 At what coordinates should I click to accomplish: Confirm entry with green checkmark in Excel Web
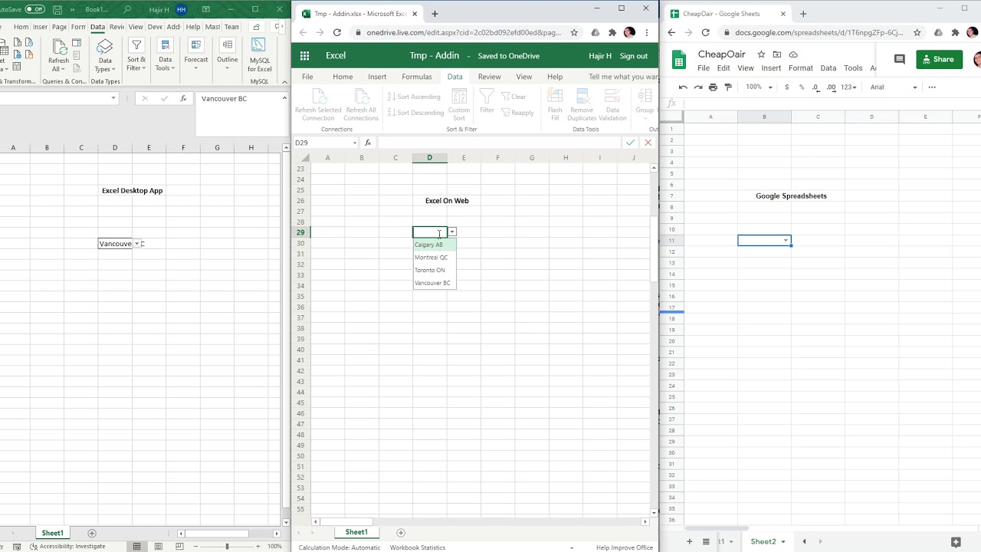click(x=630, y=143)
